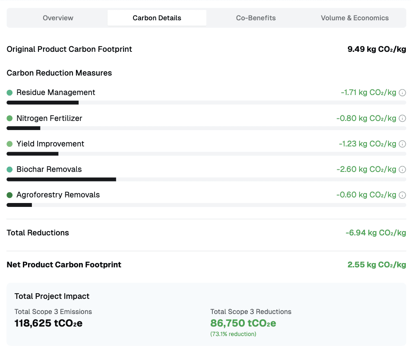Open the Co-Benefits tab

point(256,18)
